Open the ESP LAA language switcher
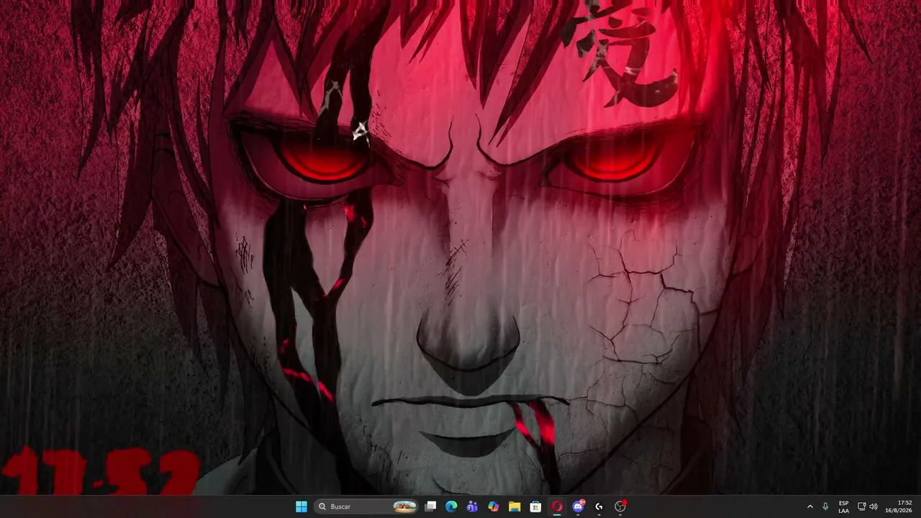This screenshot has height=518, width=921. click(x=843, y=506)
